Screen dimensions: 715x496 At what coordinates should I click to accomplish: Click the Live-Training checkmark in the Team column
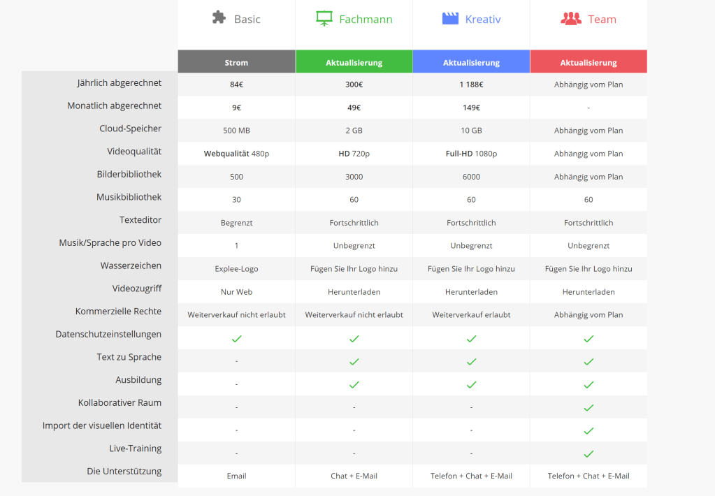588,454
